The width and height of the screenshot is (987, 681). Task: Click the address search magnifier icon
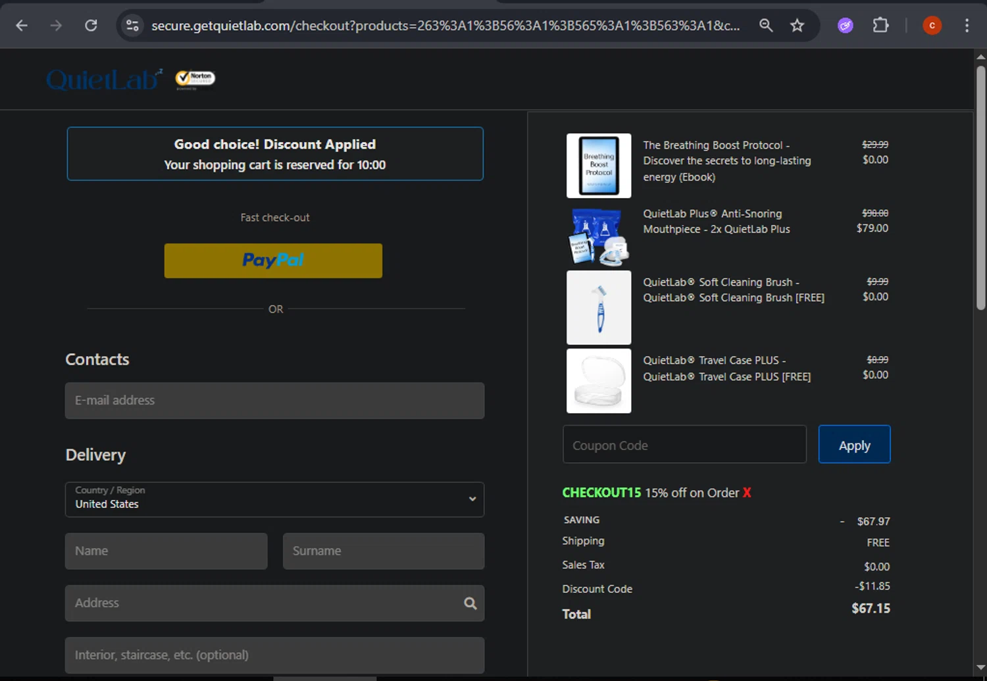tap(470, 603)
